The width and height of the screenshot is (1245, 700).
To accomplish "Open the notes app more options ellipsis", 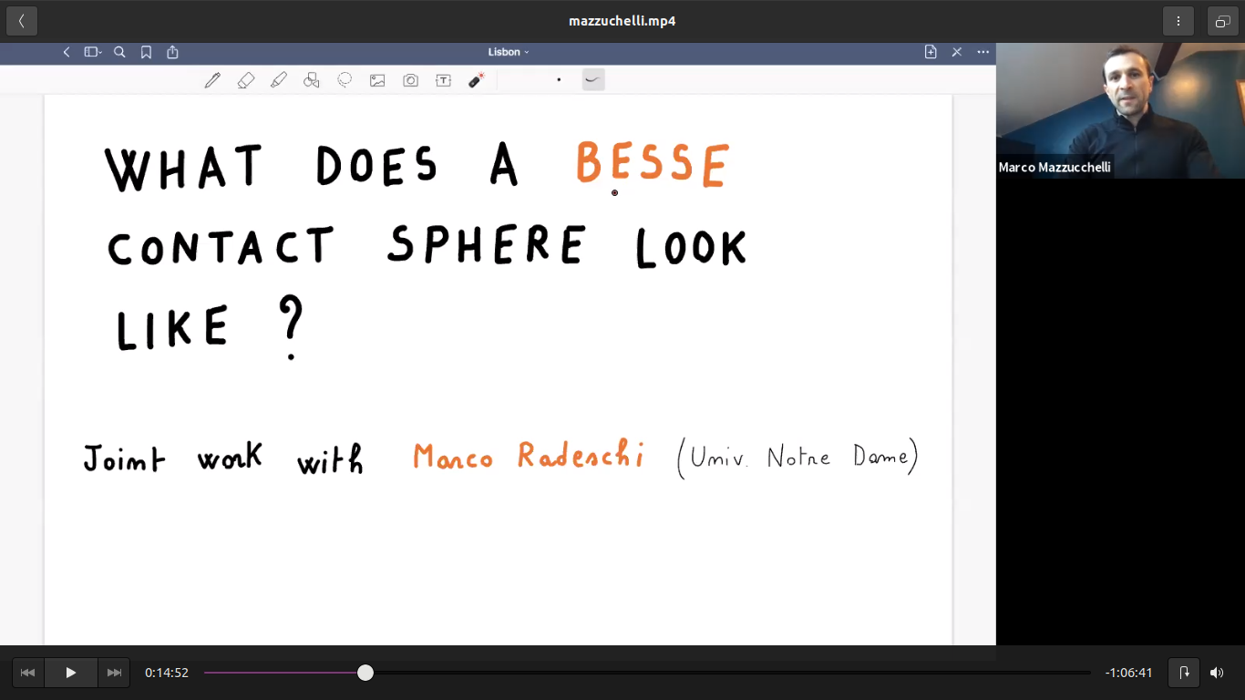I will 983,52.
